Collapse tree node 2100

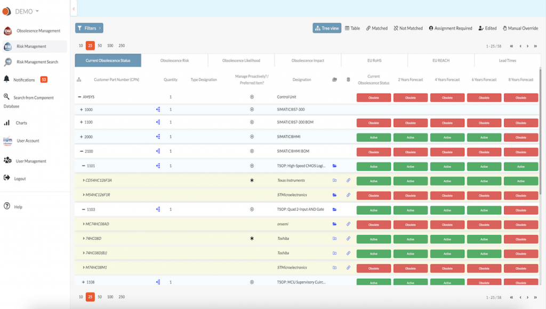click(82, 151)
